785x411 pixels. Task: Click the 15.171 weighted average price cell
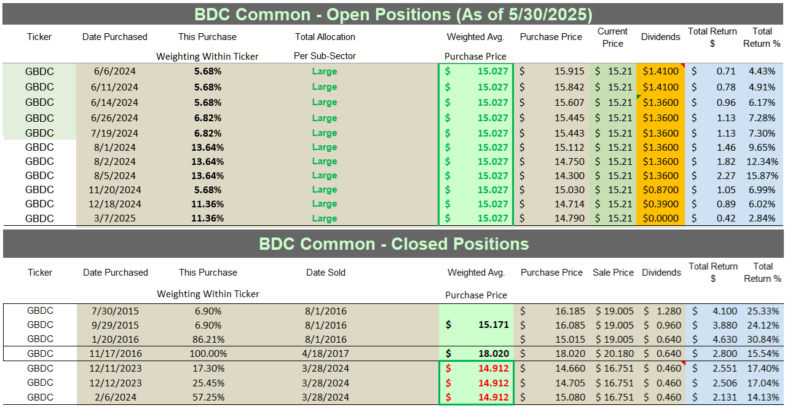tap(476, 325)
